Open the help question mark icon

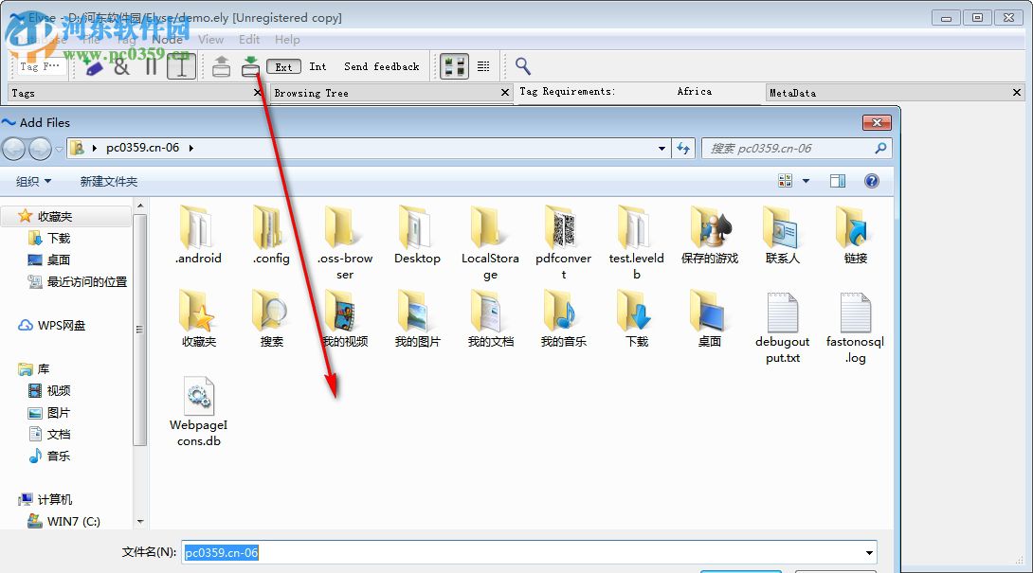872,181
